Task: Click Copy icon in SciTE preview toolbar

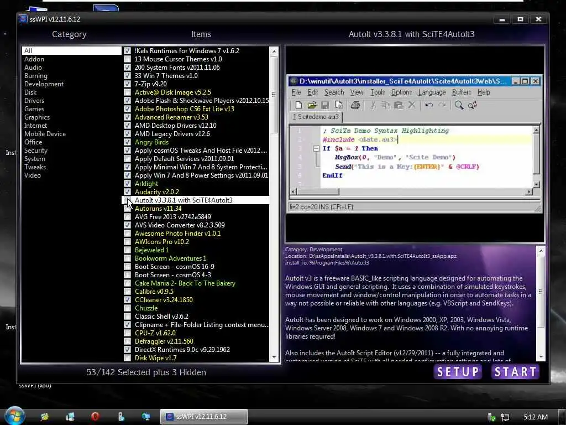Action: (x=385, y=105)
